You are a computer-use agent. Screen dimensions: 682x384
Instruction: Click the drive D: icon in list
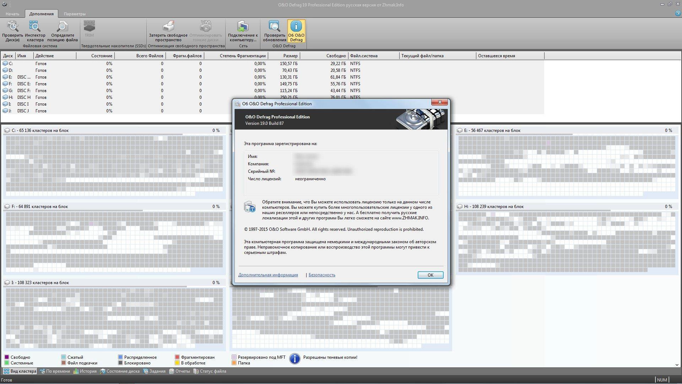pos(5,70)
